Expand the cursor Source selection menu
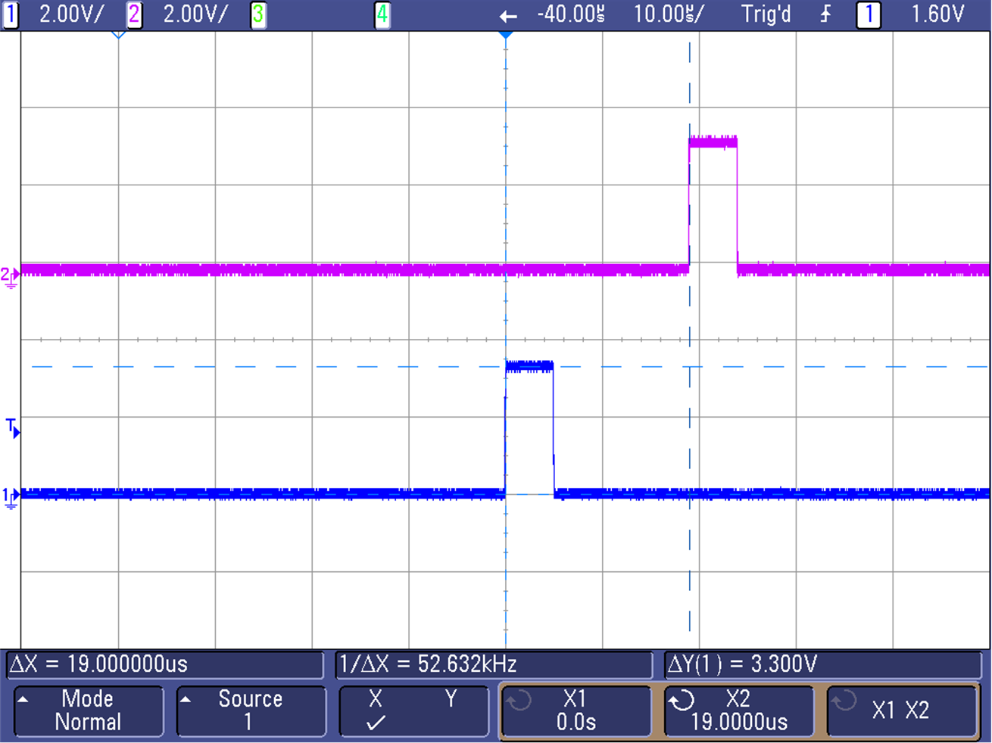Screen dimensions: 992x743 [250, 710]
